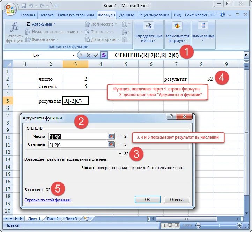
Task: Open the Foxit Reader PDF tab
Action: [200, 15]
